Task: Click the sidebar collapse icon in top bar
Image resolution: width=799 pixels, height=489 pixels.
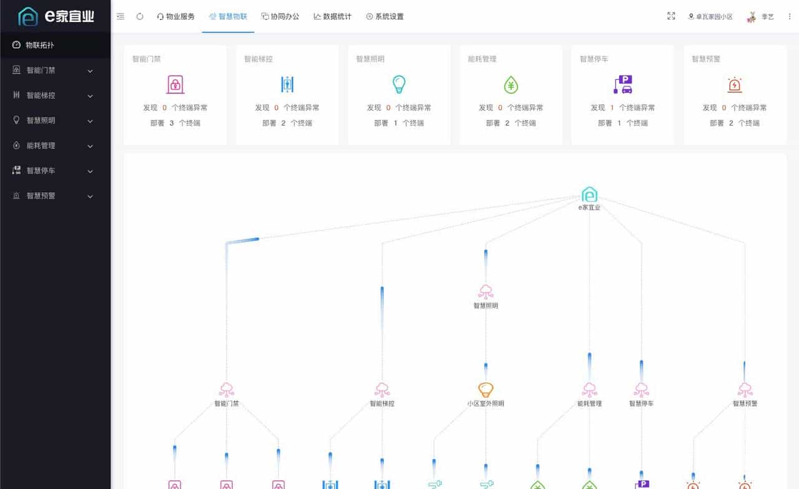Action: (x=120, y=17)
